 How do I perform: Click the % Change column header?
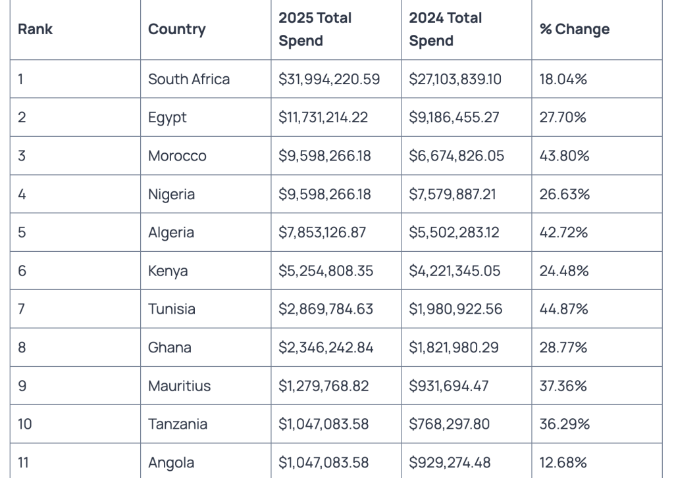coord(574,30)
